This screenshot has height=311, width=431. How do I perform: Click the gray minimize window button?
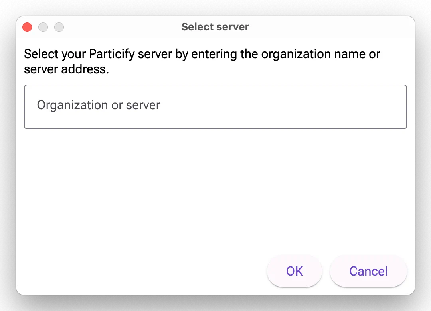[x=43, y=27]
